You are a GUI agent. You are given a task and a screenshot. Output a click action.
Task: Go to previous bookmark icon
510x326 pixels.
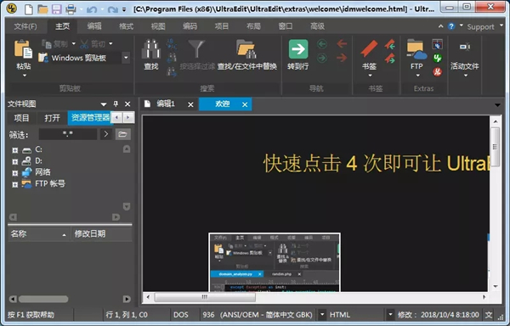click(389, 44)
